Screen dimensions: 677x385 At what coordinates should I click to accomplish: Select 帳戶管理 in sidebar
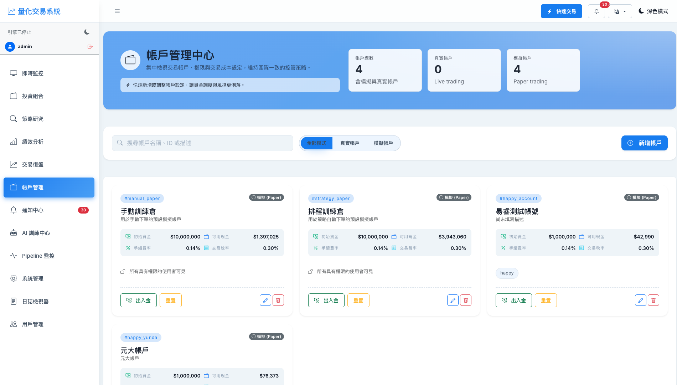49,188
